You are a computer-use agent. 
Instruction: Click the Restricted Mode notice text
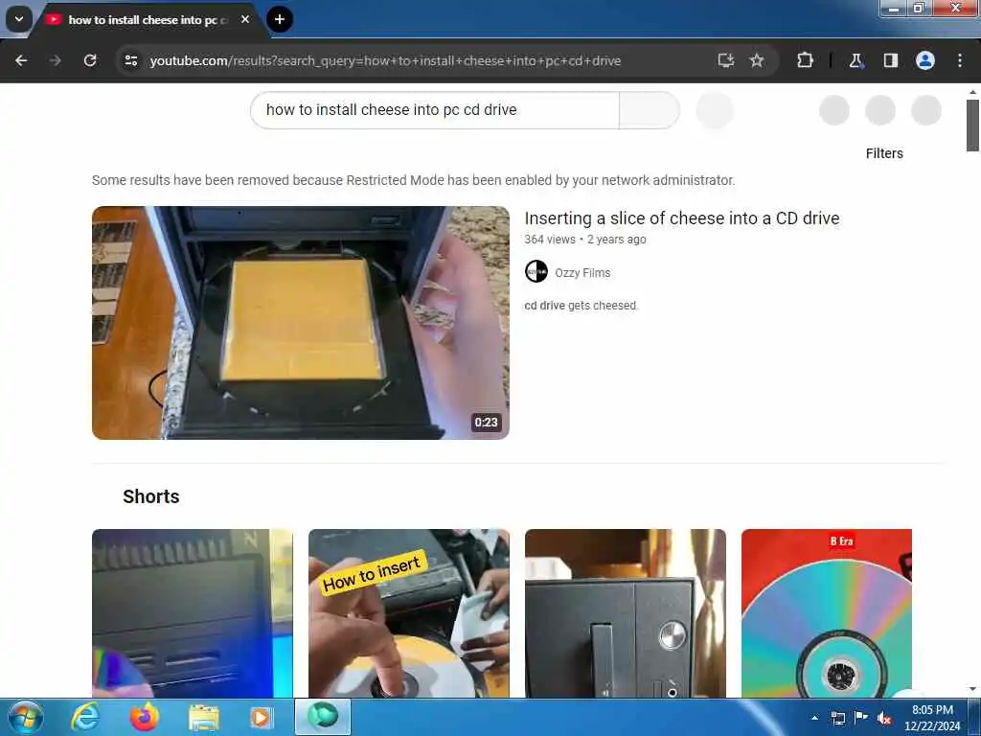(414, 180)
